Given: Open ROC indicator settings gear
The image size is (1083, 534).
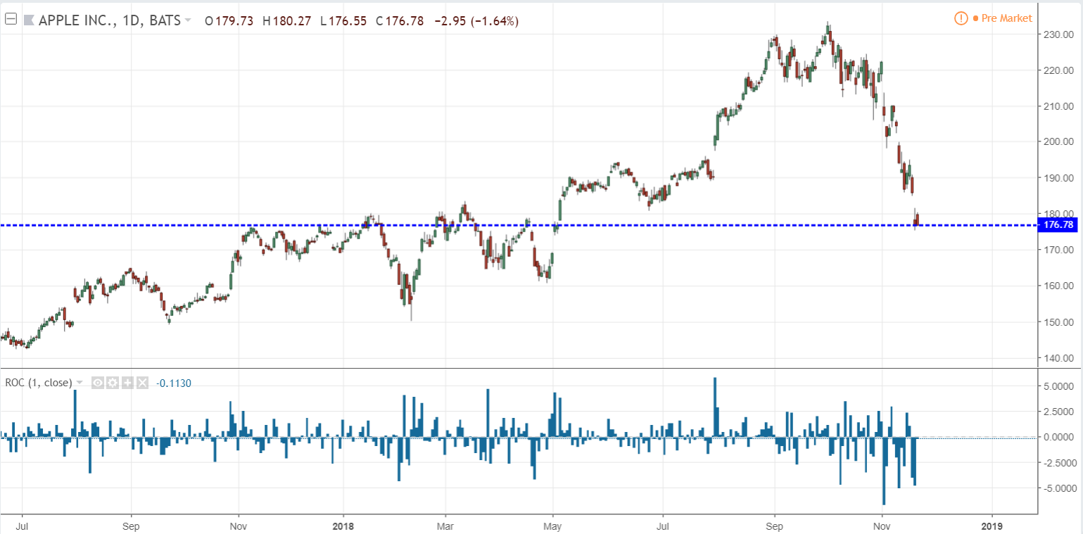Looking at the screenshot, I should 113,383.
